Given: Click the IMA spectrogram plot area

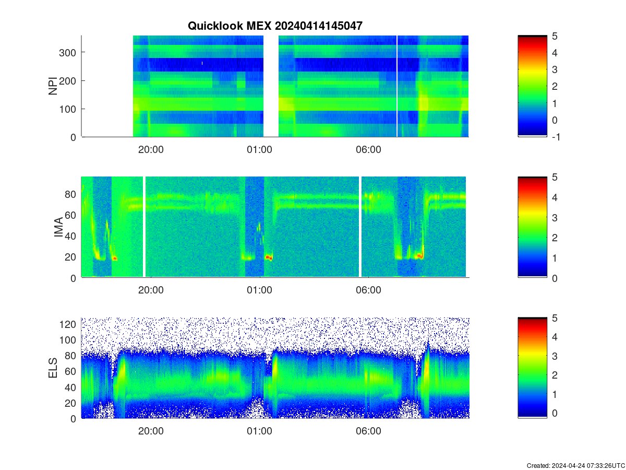Looking at the screenshot, I should 275,227.
